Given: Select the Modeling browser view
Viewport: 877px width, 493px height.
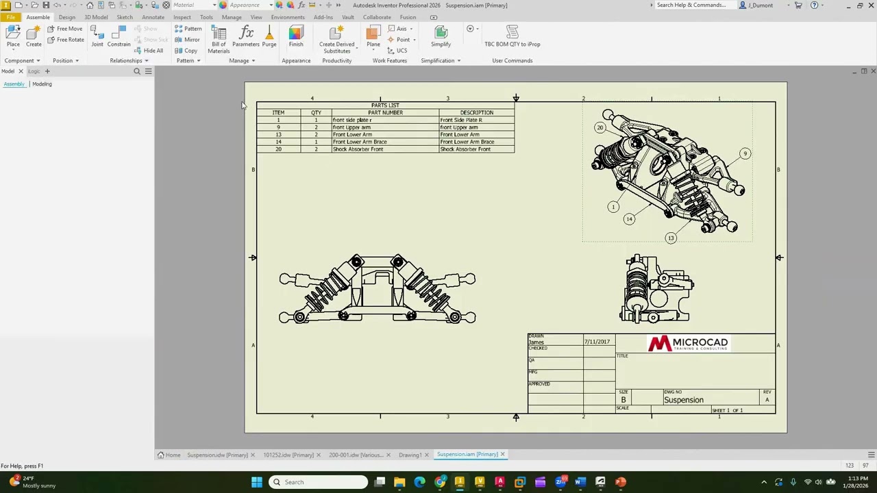Looking at the screenshot, I should click(x=42, y=84).
